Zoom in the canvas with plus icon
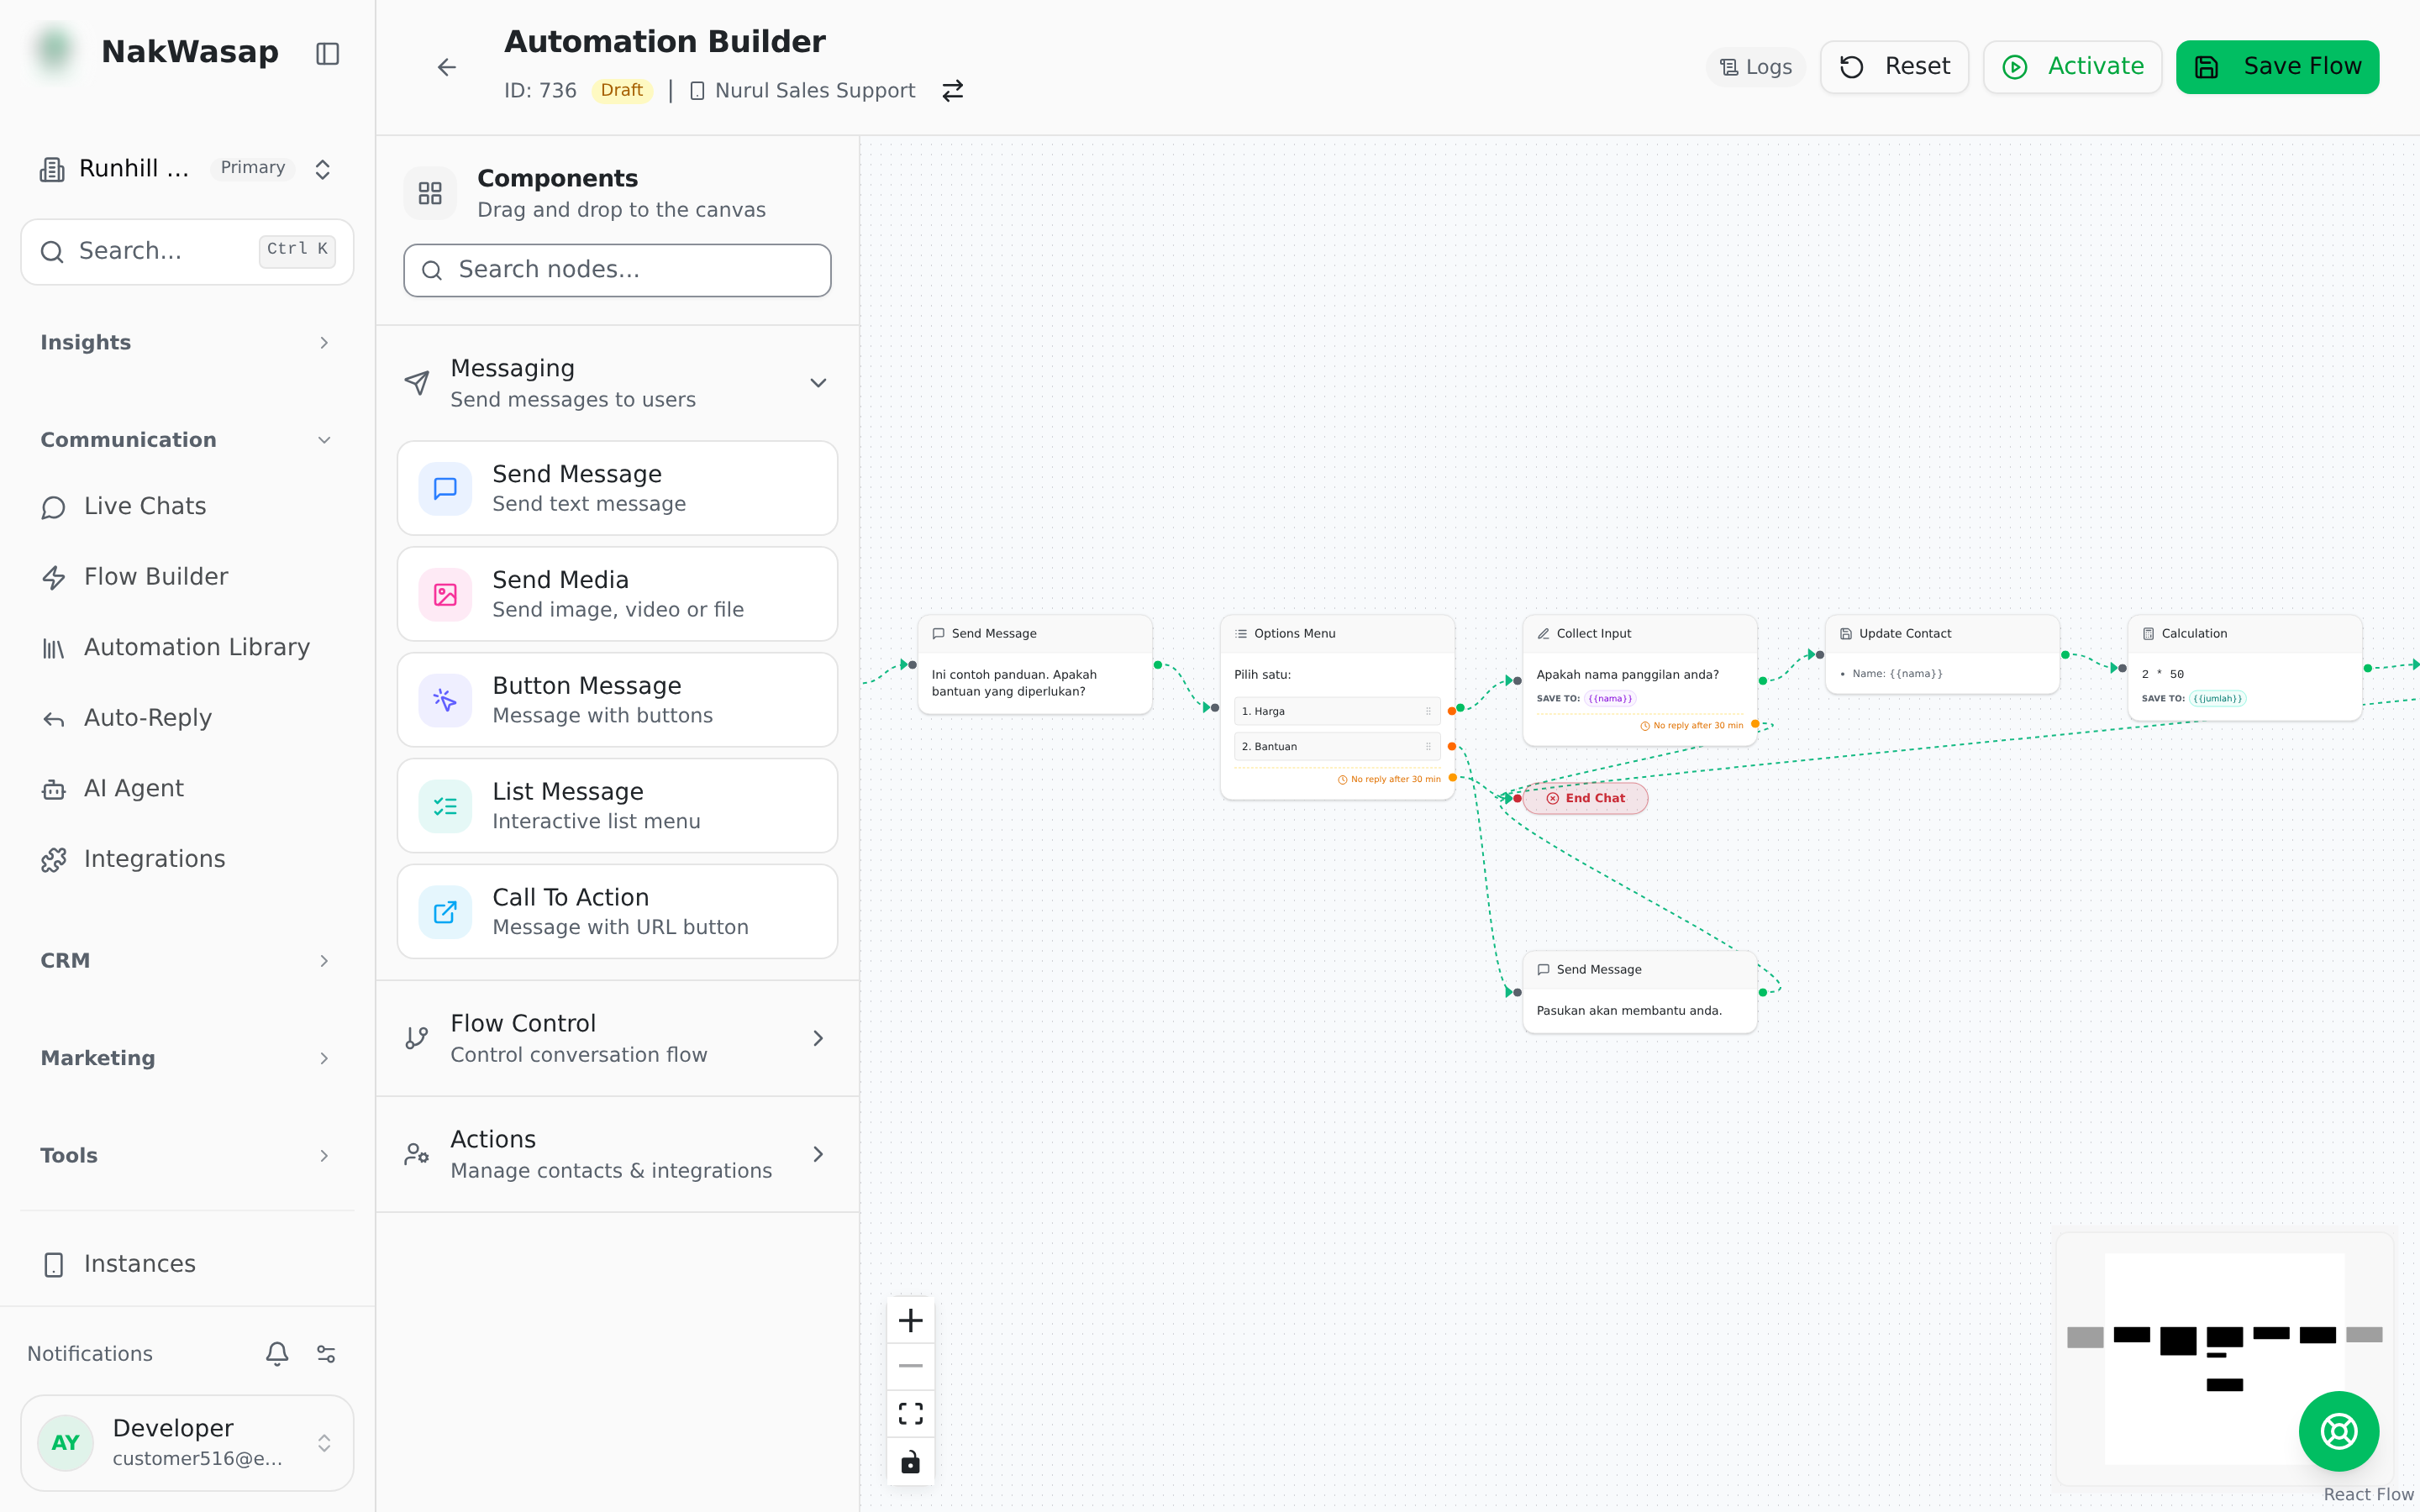The image size is (2420, 1512). tap(910, 1320)
